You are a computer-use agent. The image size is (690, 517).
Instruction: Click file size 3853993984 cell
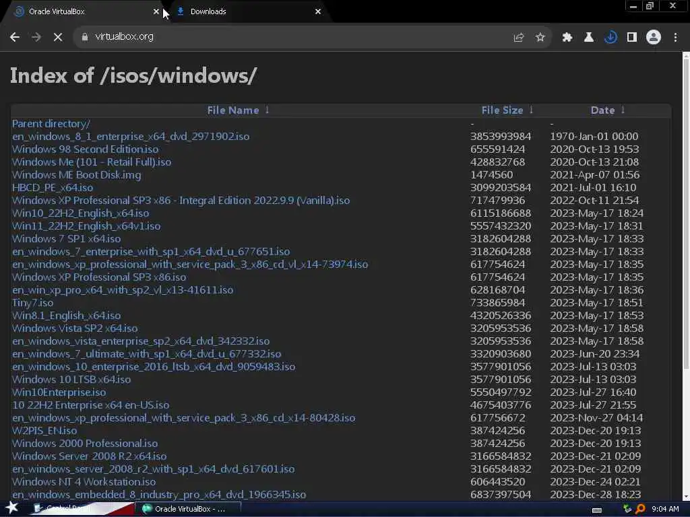(501, 136)
